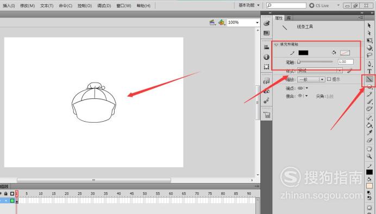Select the Eraser tool
Image resolution: width=376 pixels, height=214 pixels.
pos(369,140)
